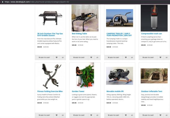Compare the Fitness Folding Exercise Bike

(x=63, y=115)
